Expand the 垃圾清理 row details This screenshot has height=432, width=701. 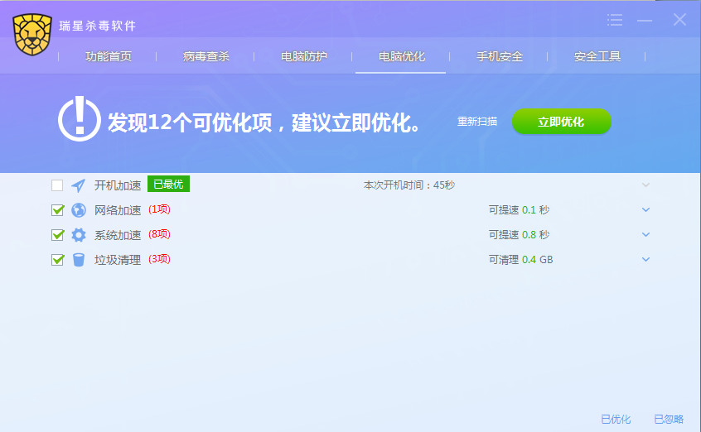tap(645, 260)
